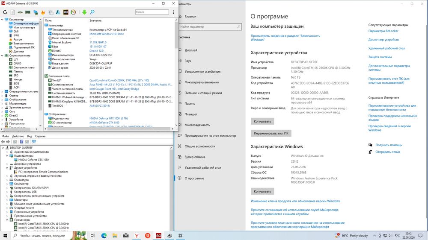Image resolution: width=428 pixels, height=240 pixels.
Task: Open File Explorer from the taskbar
Action: pos(115,236)
